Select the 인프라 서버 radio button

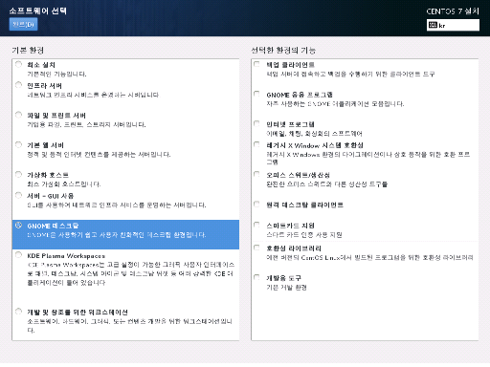coord(18,85)
